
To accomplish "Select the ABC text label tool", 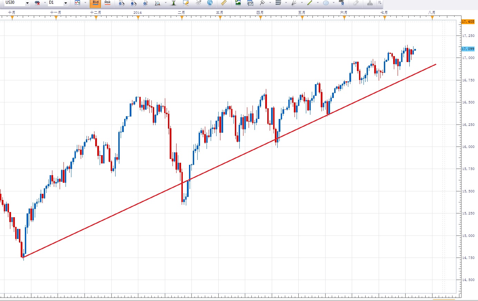I will point(342,2).
